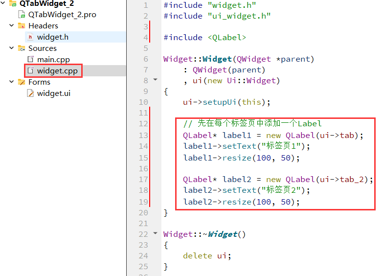Place cursor on #include "ui_widget.h" line
Image resolution: width=383 pixels, height=276 pixels.
click(x=217, y=16)
